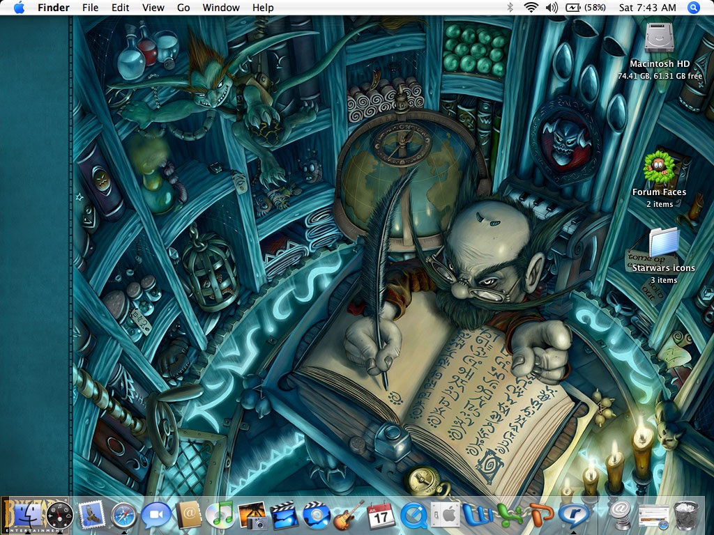Click the clock Sat 7:43 AM

648,8
